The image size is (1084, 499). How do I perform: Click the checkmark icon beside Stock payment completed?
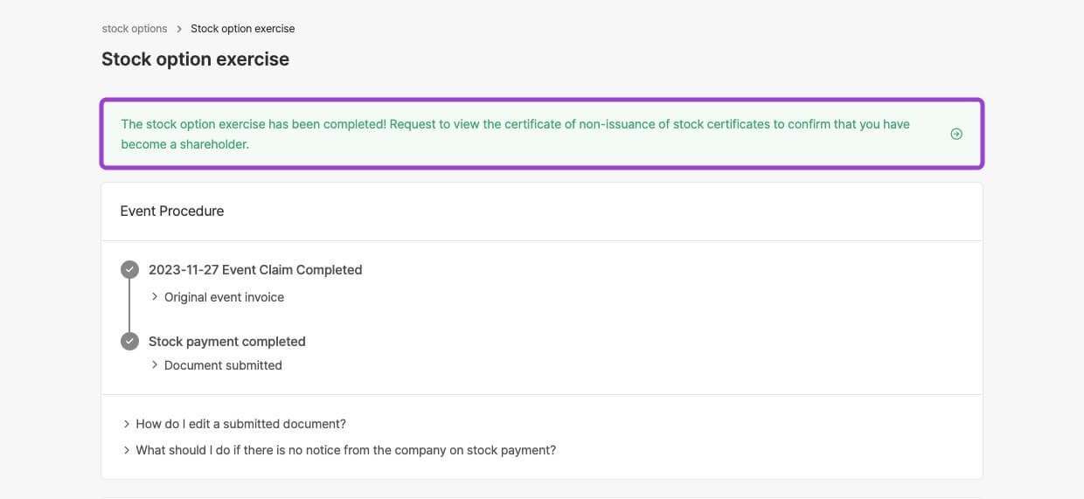pos(129,341)
